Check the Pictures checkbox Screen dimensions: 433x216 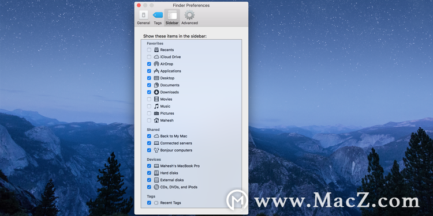pos(149,113)
